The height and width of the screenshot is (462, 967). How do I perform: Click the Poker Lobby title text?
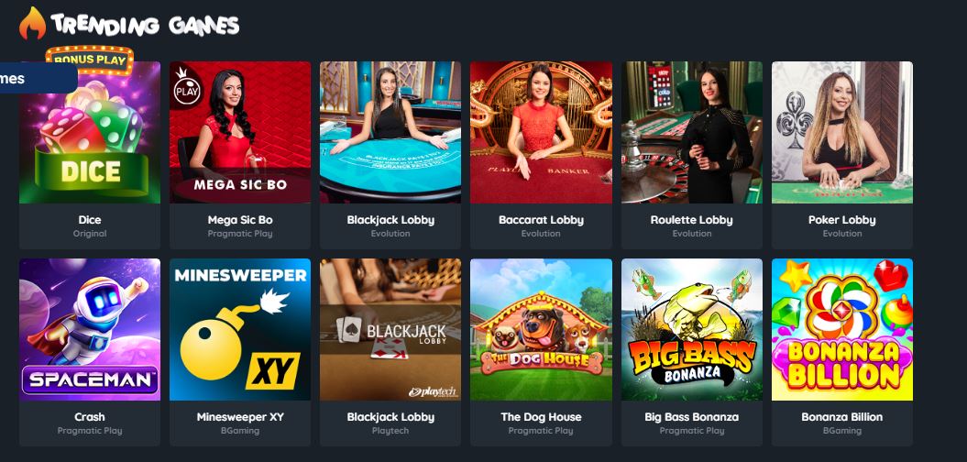click(x=841, y=220)
